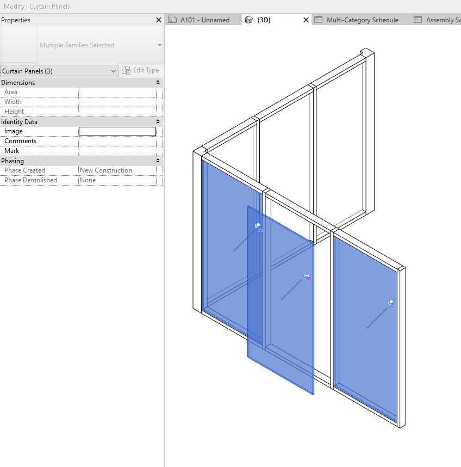This screenshot has width=461, height=467.
Task: Click the Image value input field
Action: (x=117, y=131)
